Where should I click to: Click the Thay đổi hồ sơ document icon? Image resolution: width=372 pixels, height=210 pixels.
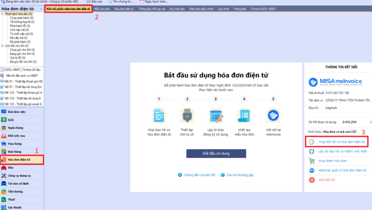click(312, 142)
